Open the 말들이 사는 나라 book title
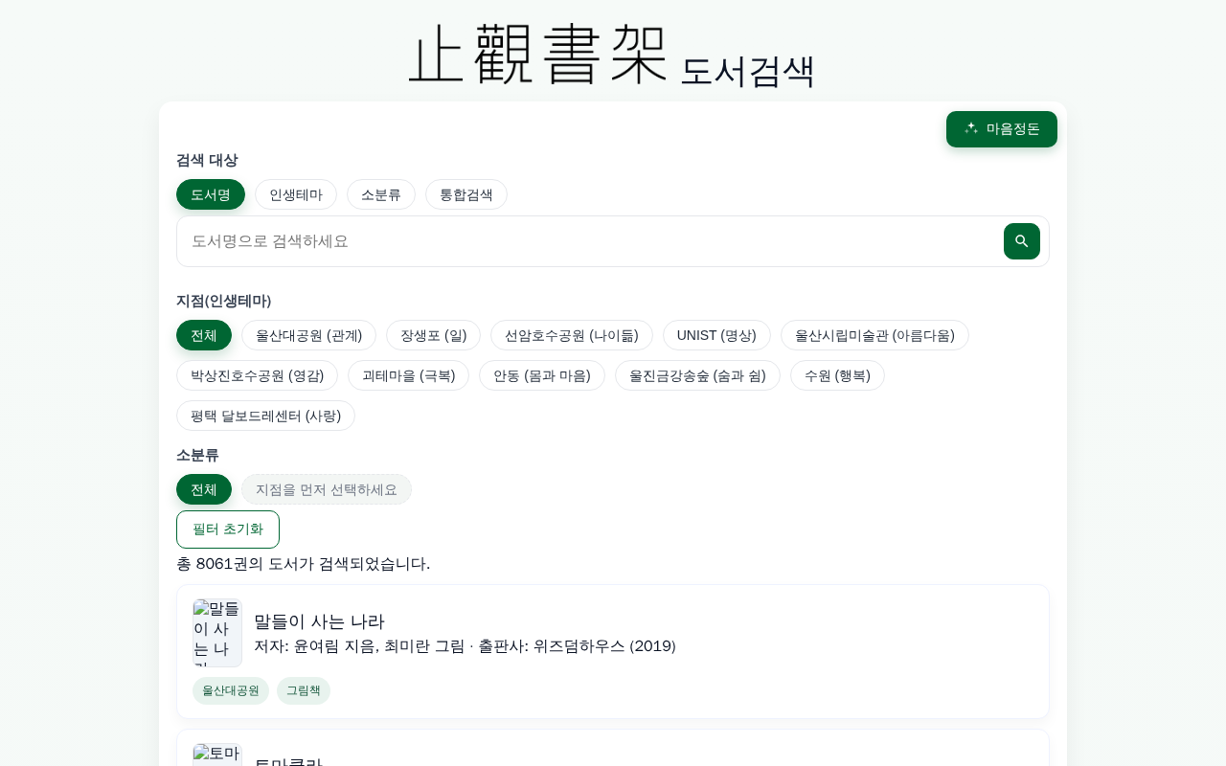 click(319, 621)
